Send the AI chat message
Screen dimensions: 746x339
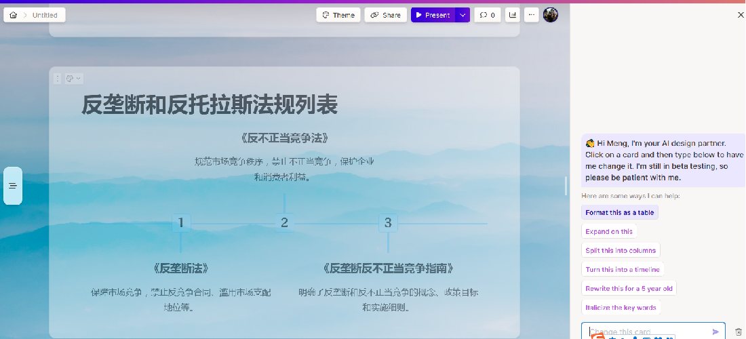(715, 332)
